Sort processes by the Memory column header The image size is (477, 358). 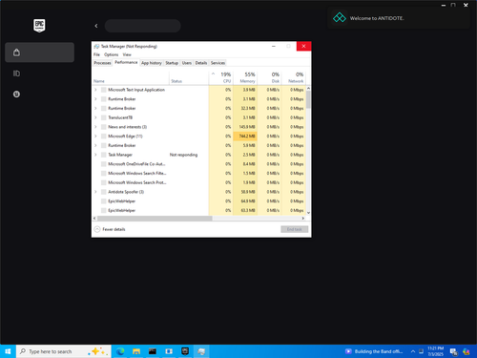(245, 77)
